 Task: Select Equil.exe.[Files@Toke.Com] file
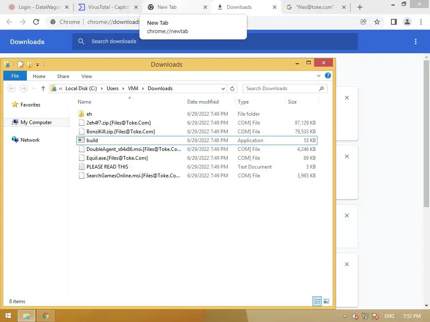(x=197, y=158)
